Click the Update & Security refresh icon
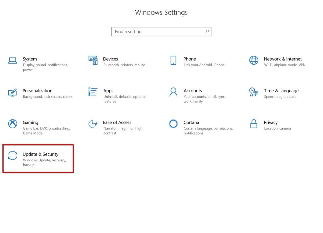The height and width of the screenshot is (233, 323). pos(12,156)
